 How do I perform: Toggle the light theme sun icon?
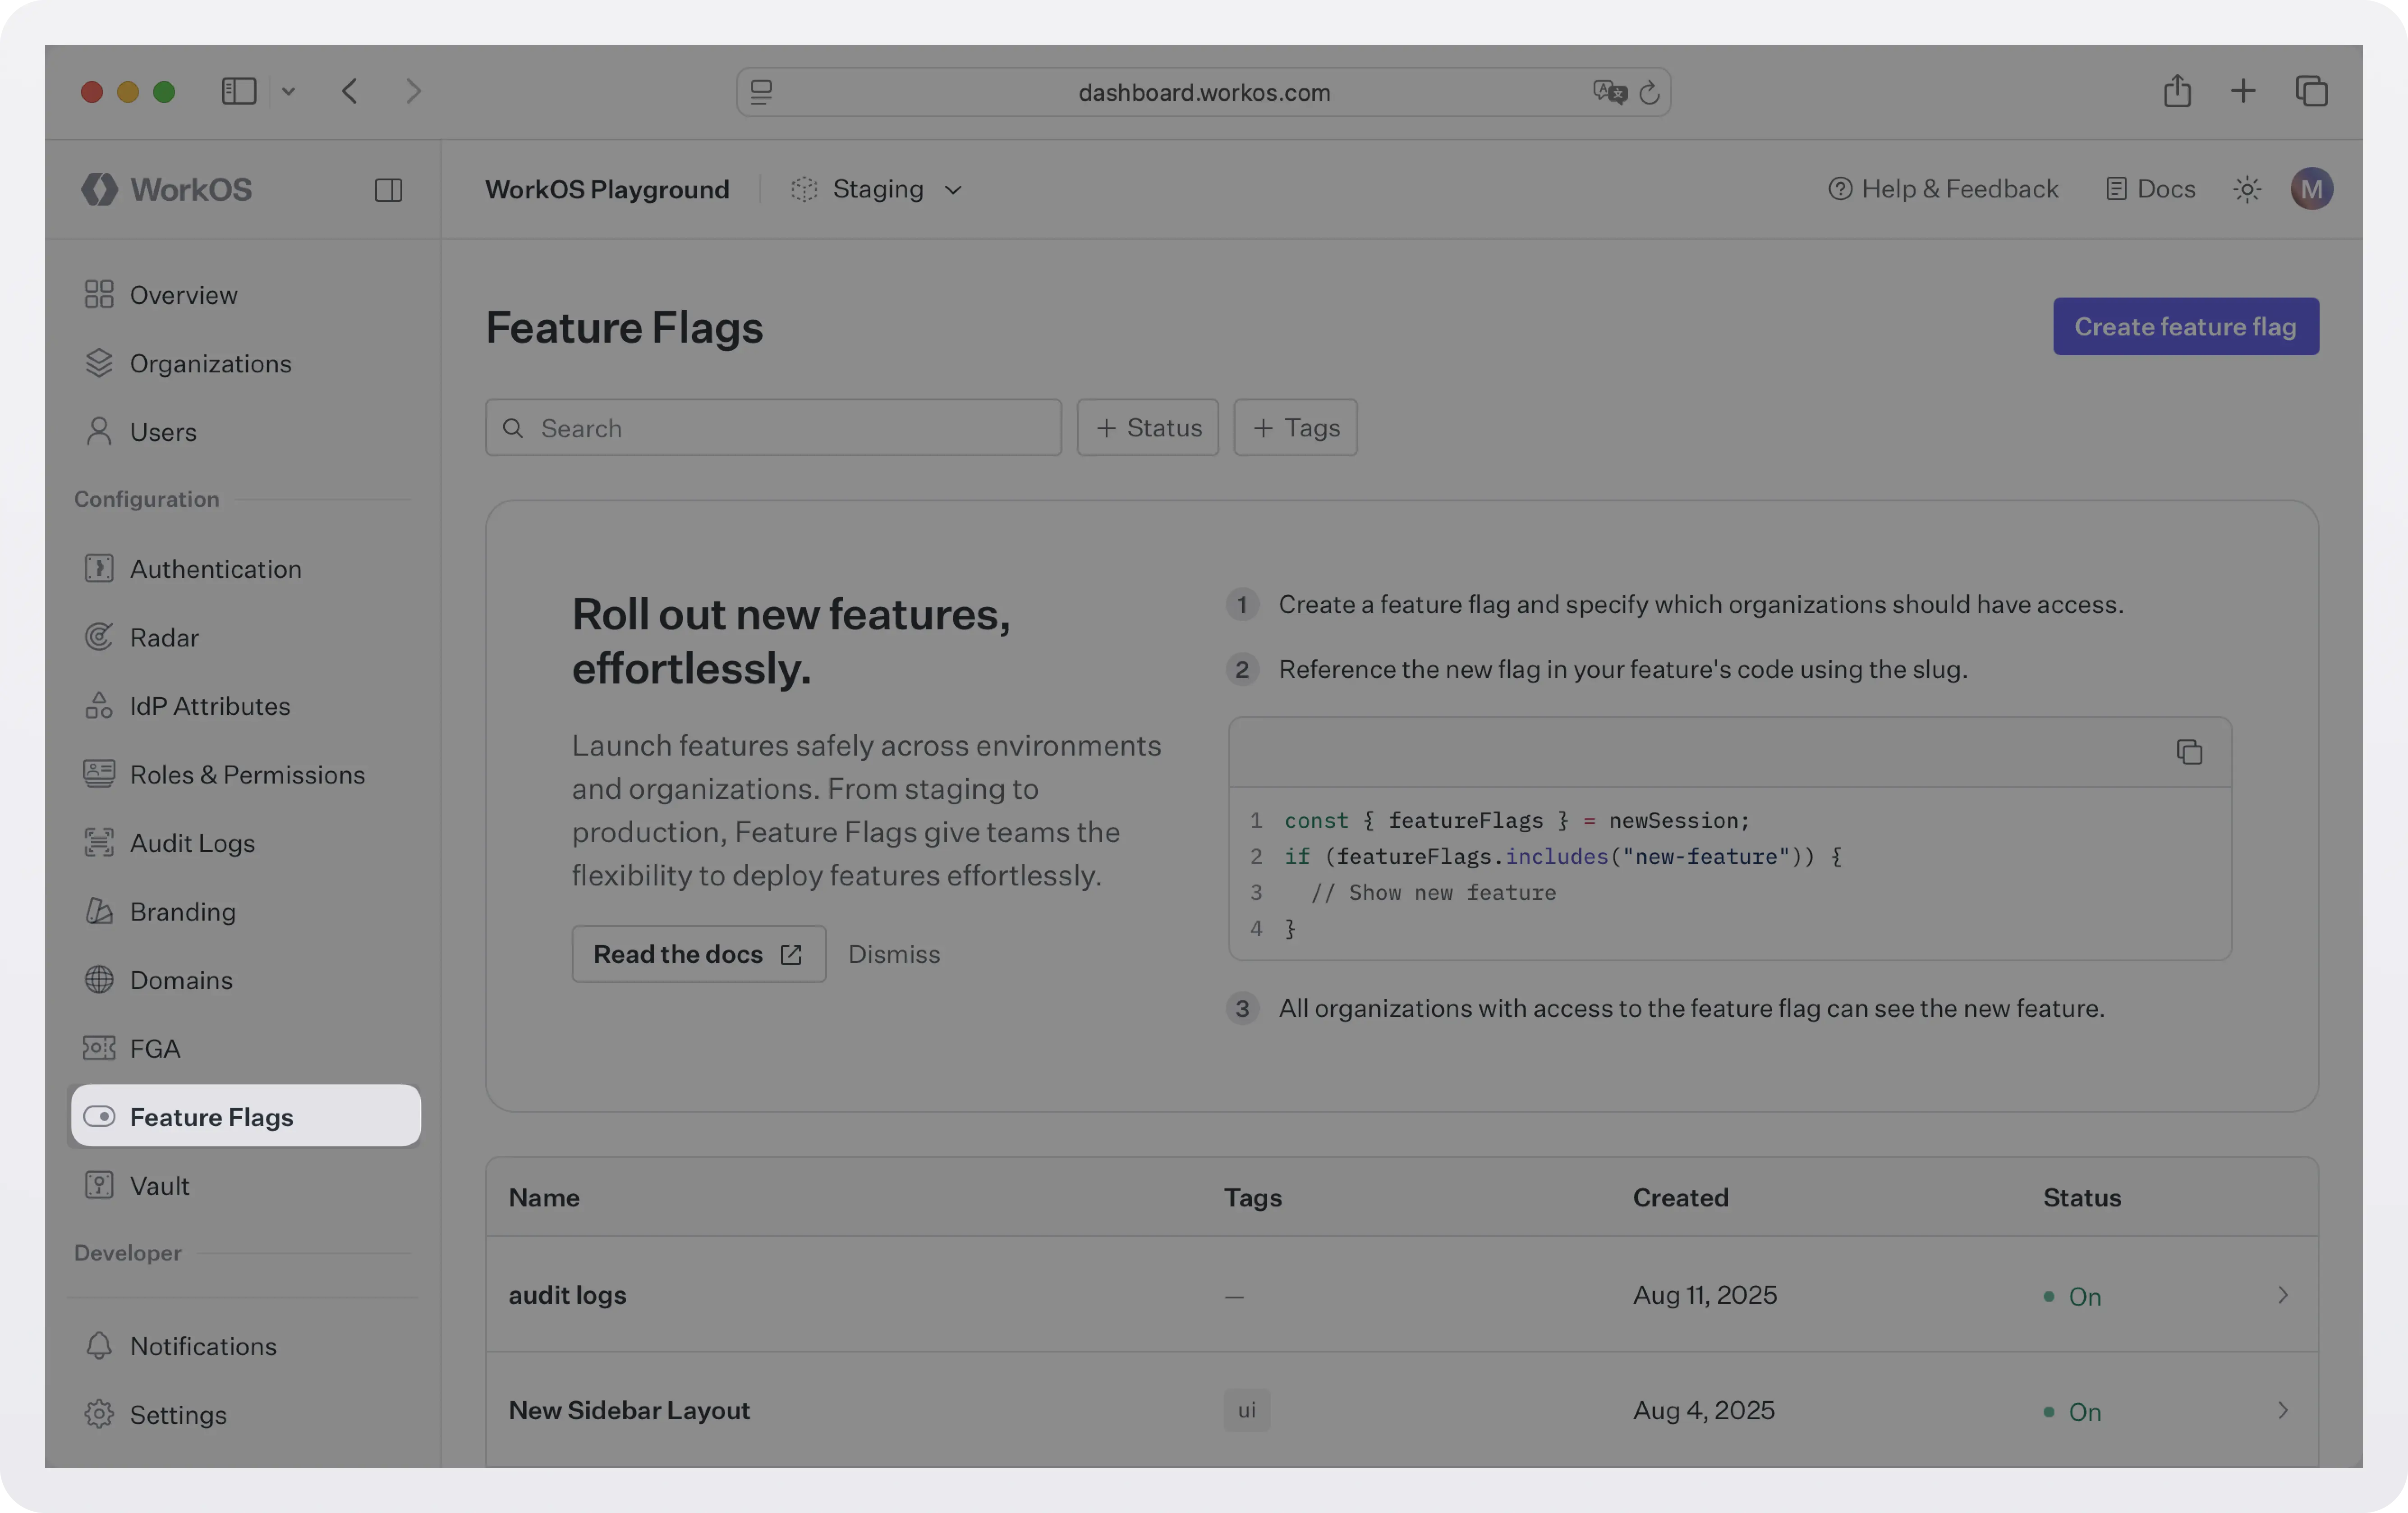pyautogui.click(x=2247, y=189)
